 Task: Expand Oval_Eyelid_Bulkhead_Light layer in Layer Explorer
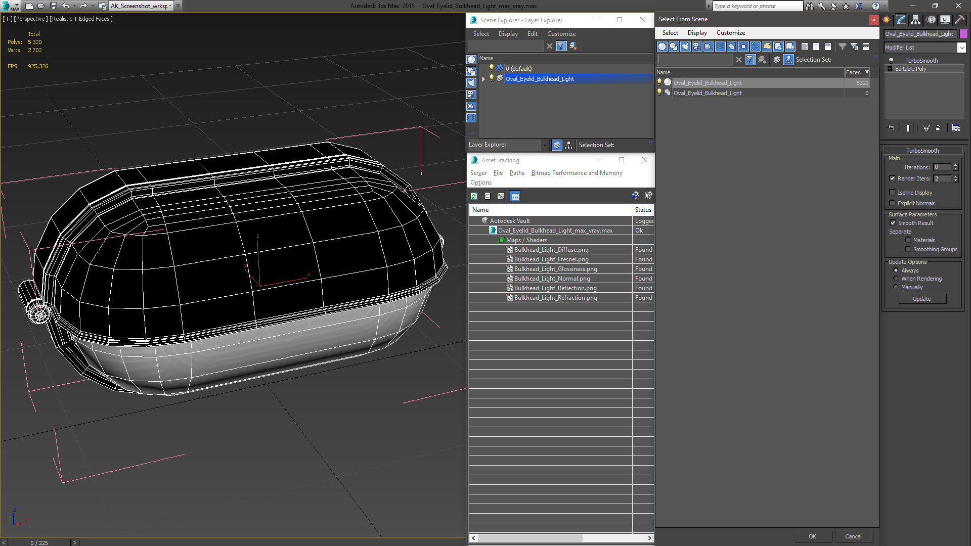[x=483, y=79]
